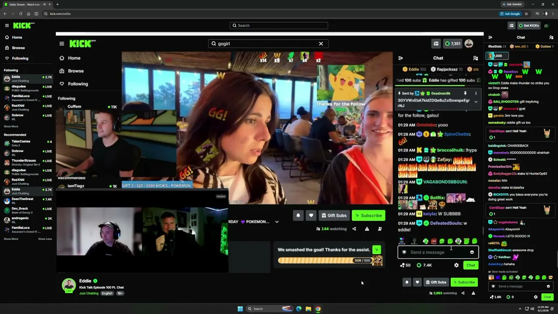Viewport: 558px width, 314px height.
Task: Reload the page in the browser
Action: (x=20, y=14)
